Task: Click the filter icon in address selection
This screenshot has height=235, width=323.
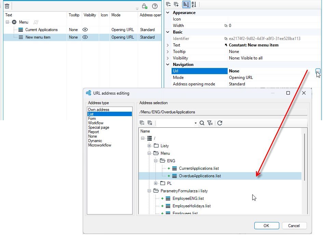Action: [210, 123]
